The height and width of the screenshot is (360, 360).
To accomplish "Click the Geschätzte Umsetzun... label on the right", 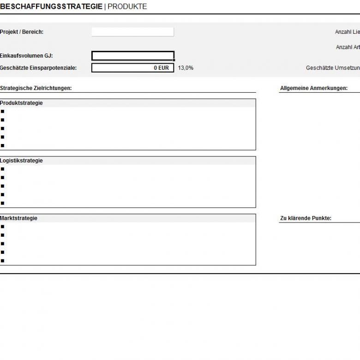I will (332, 68).
